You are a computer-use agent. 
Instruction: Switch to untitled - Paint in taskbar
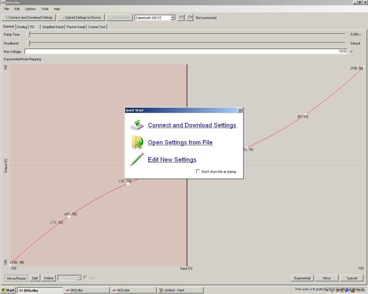coord(180,290)
